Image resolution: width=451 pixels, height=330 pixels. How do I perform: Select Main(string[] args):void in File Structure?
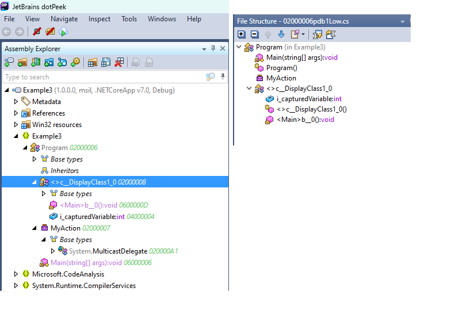pos(301,57)
